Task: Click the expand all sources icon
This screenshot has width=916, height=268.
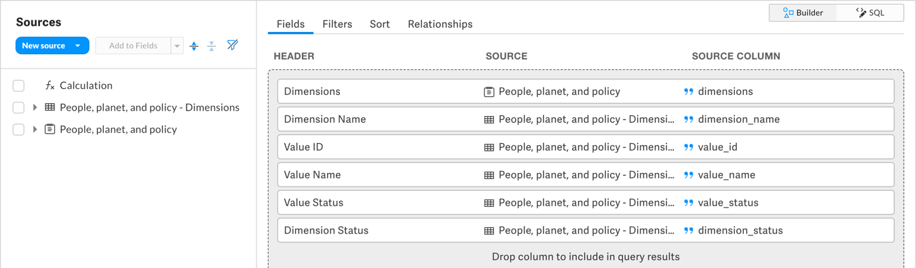Action: tap(194, 45)
